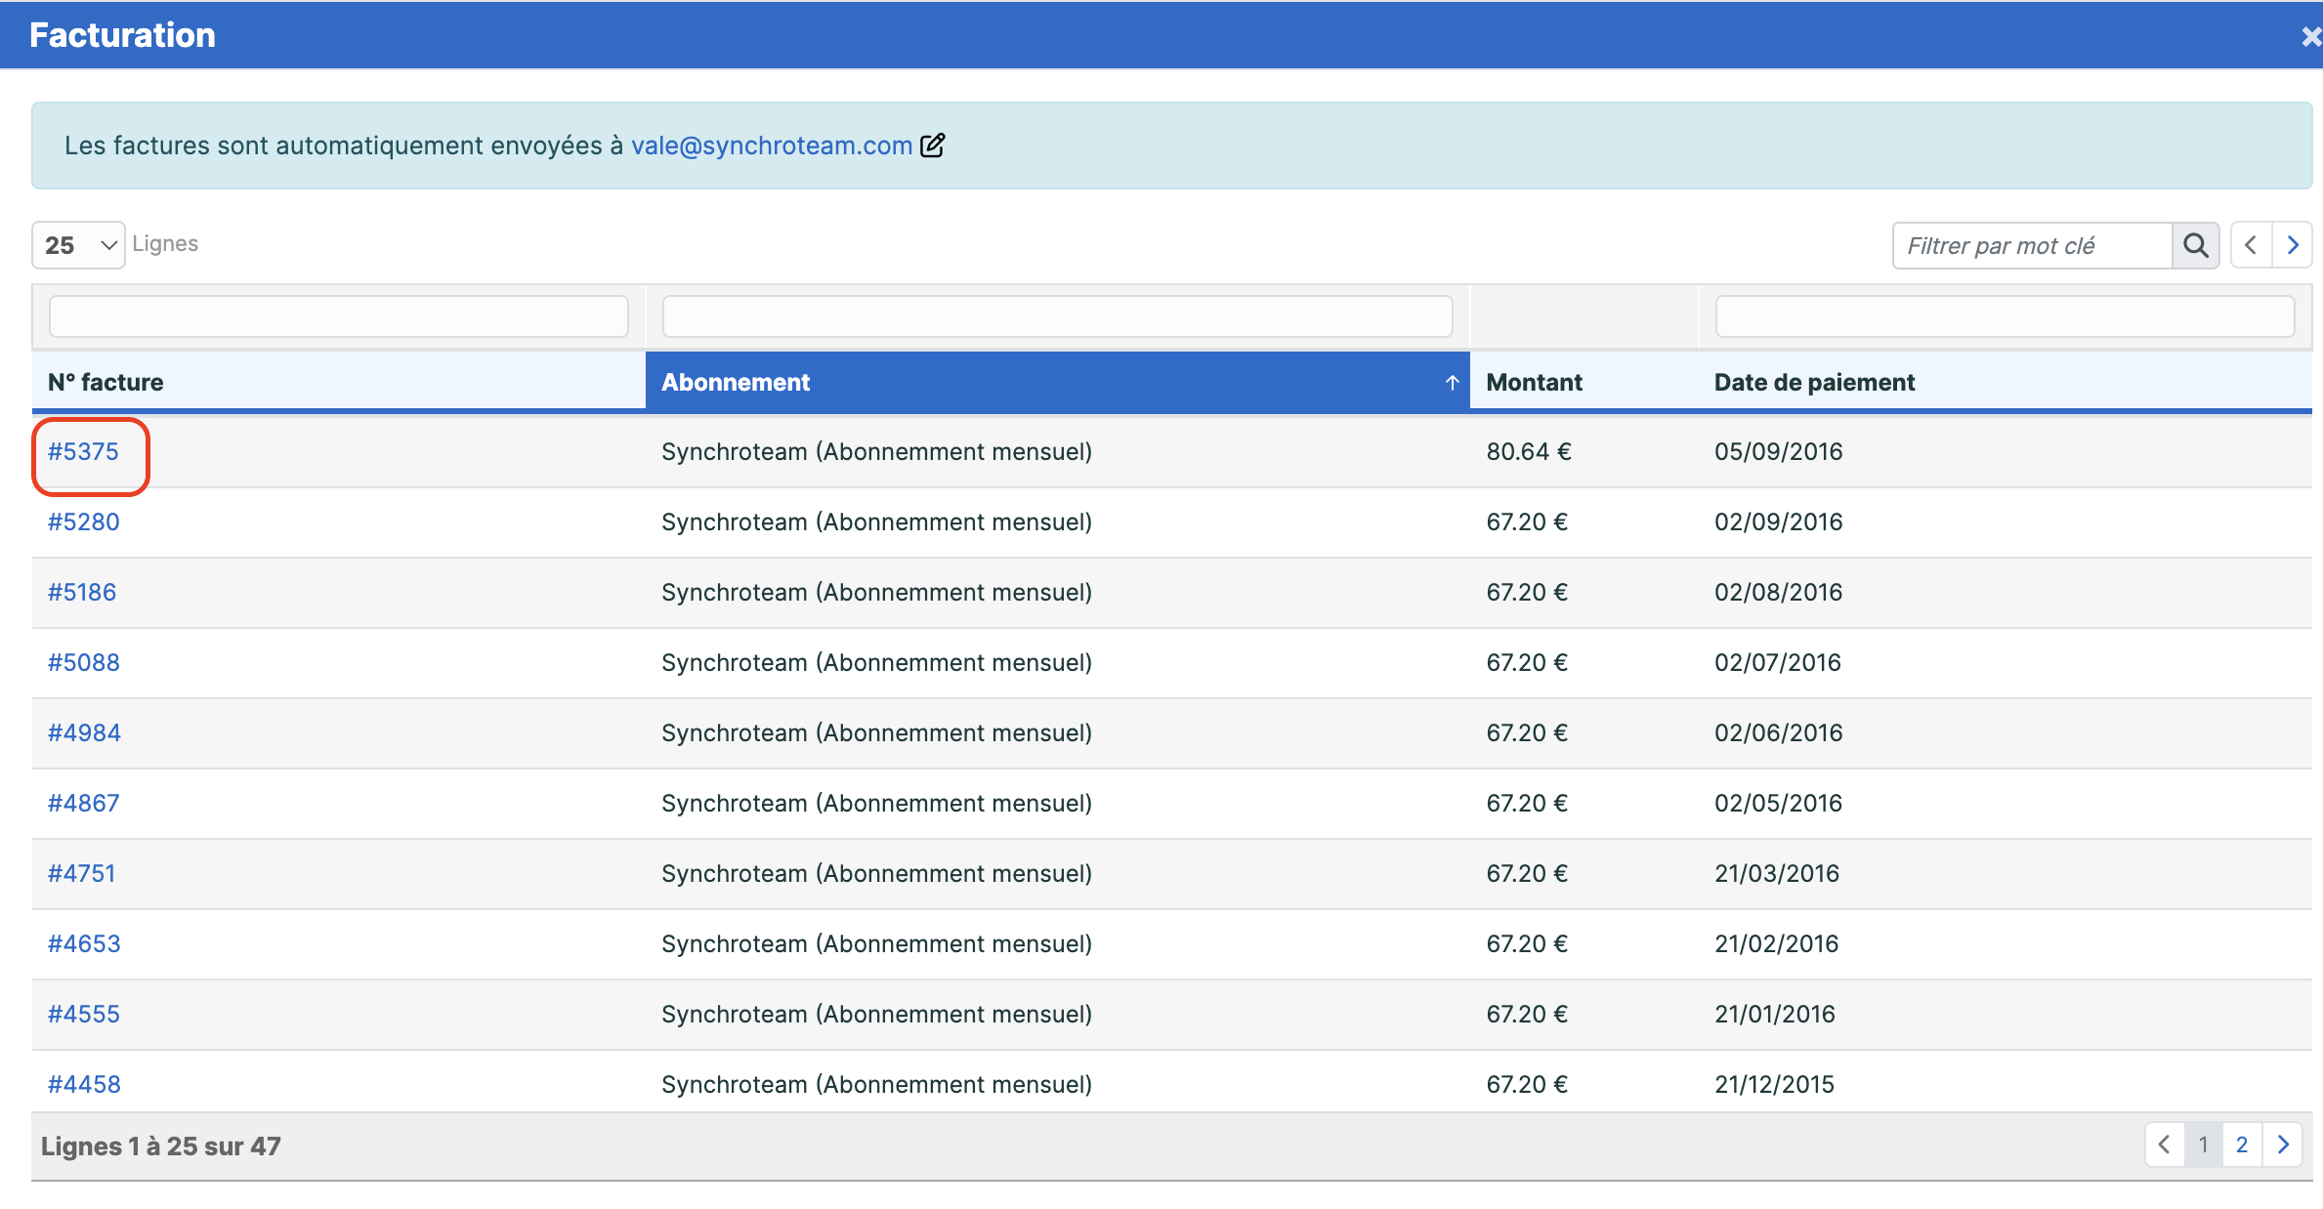Open invoice #5186

coord(82,593)
